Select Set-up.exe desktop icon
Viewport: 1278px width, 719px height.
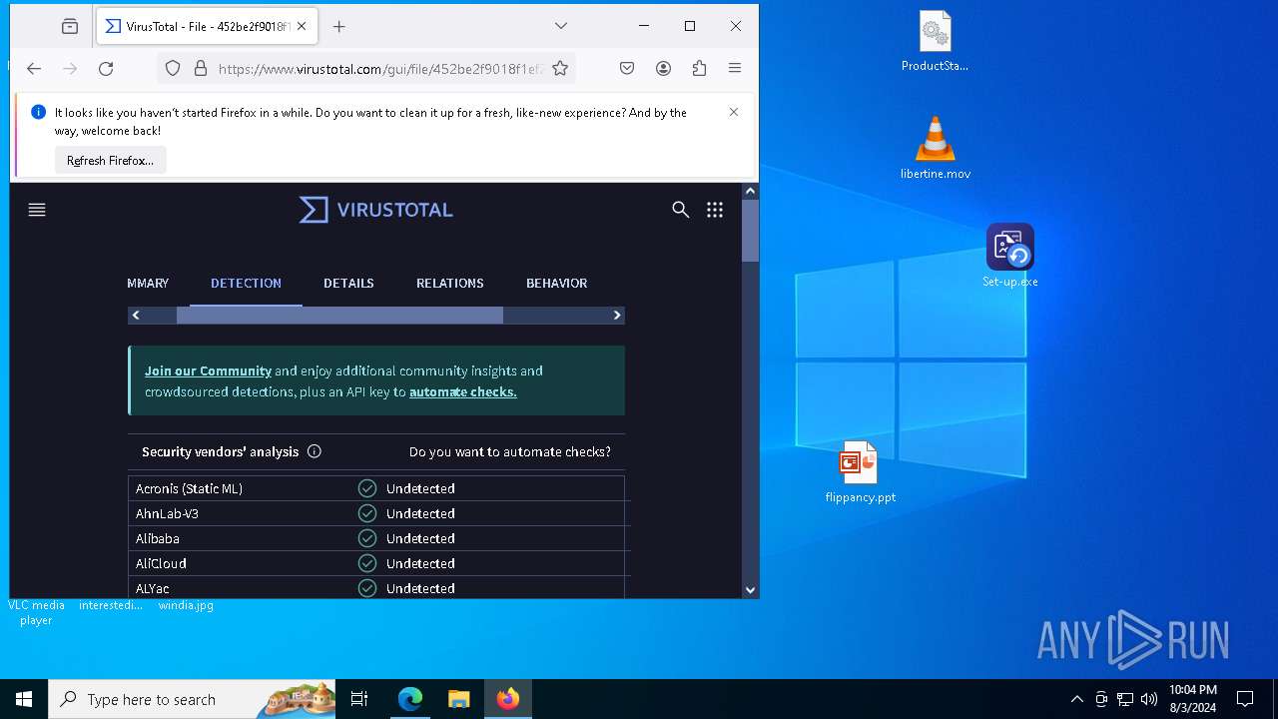click(x=1009, y=256)
